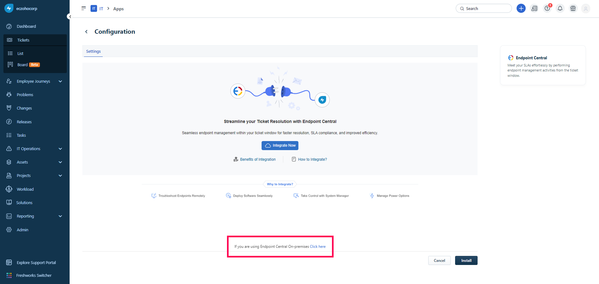Click the eczohocorp lightning logo icon
Image resolution: width=599 pixels, height=284 pixels.
coord(9,8)
